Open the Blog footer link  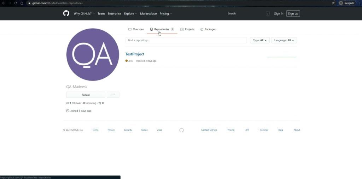click(x=280, y=130)
